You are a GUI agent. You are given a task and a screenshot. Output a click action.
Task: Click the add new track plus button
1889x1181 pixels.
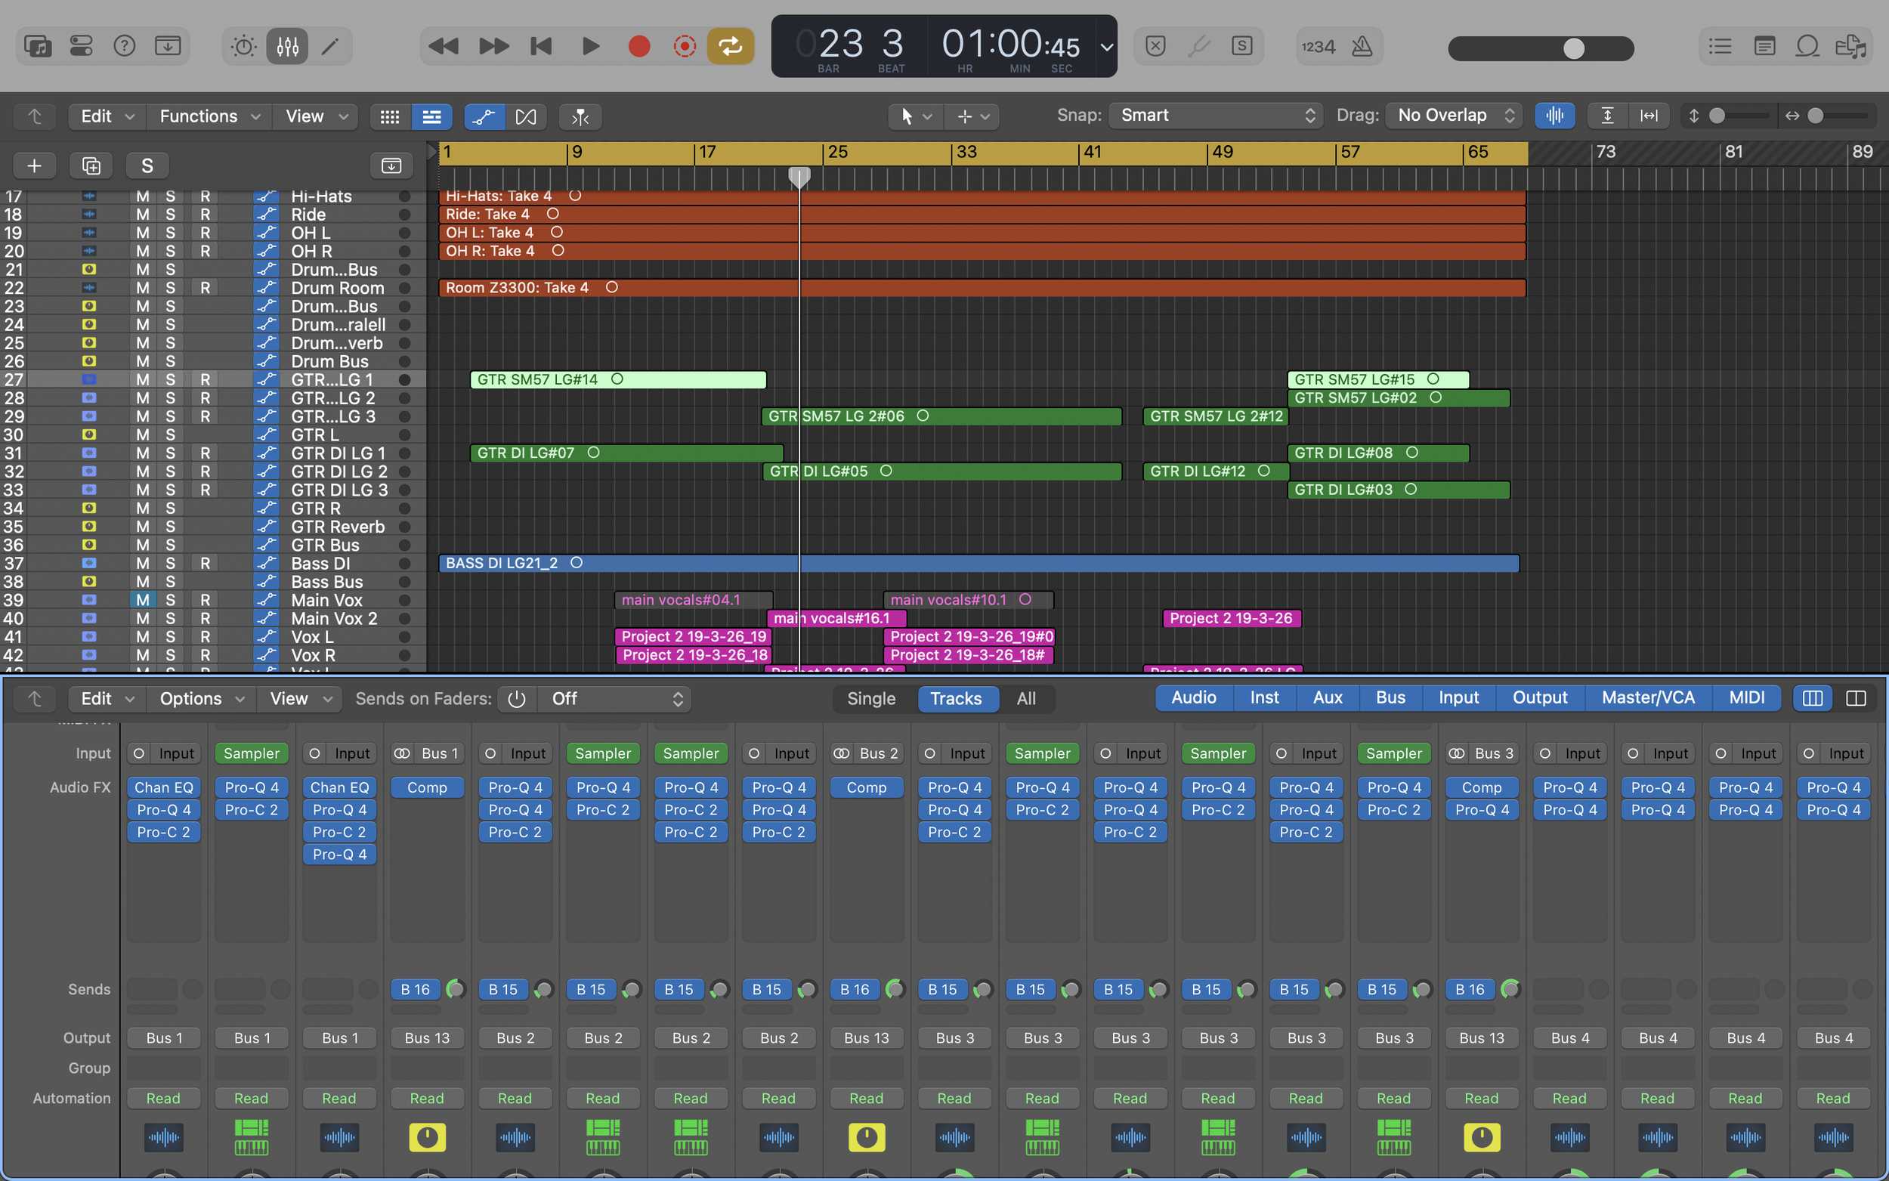coord(34,165)
